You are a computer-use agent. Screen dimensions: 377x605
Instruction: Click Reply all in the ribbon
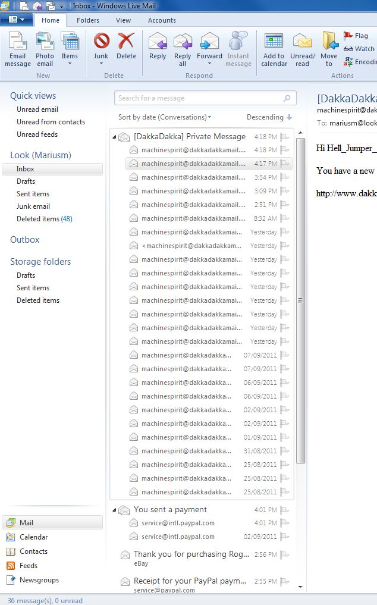(183, 49)
